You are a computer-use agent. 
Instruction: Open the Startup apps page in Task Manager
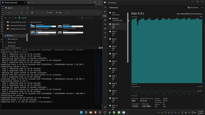point(105,24)
